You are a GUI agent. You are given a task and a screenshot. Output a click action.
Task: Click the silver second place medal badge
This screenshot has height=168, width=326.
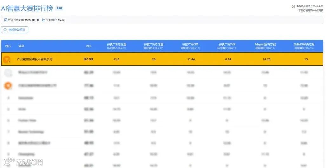point(8,73)
